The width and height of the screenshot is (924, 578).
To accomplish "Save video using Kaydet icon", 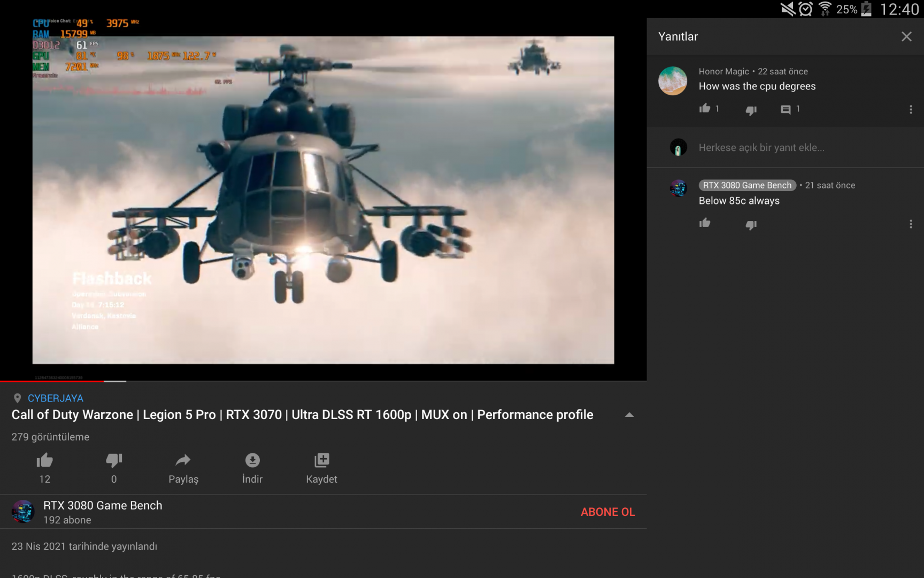I will click(x=322, y=460).
